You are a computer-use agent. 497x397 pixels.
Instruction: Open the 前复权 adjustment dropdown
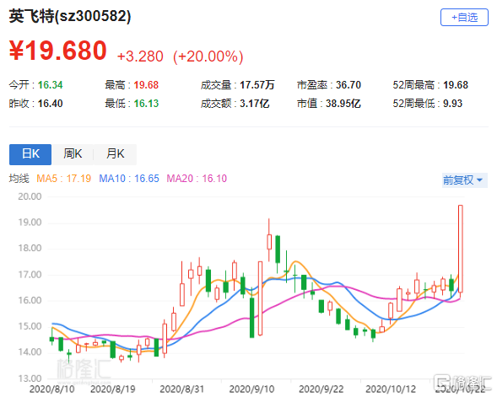click(464, 180)
